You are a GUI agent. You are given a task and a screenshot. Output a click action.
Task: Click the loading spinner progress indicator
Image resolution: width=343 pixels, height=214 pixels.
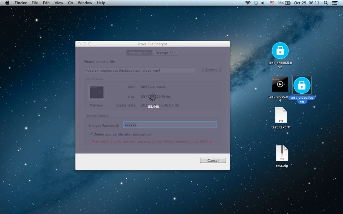point(153,98)
